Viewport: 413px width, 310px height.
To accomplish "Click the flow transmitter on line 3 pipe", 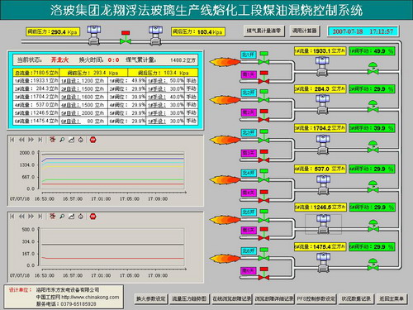I will (323, 145).
